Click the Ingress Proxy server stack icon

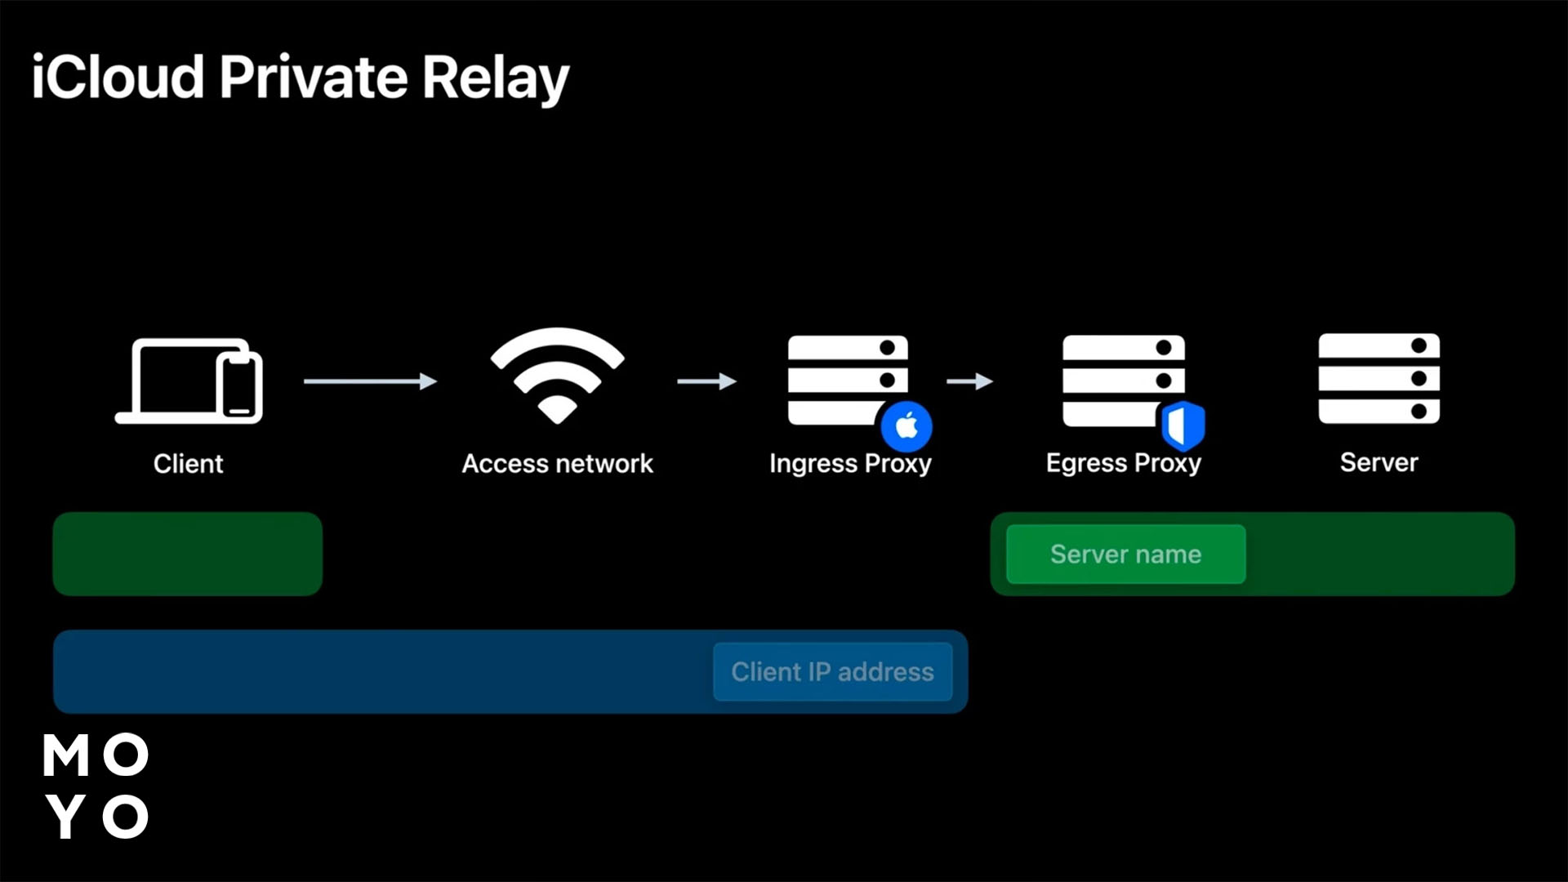(x=848, y=380)
